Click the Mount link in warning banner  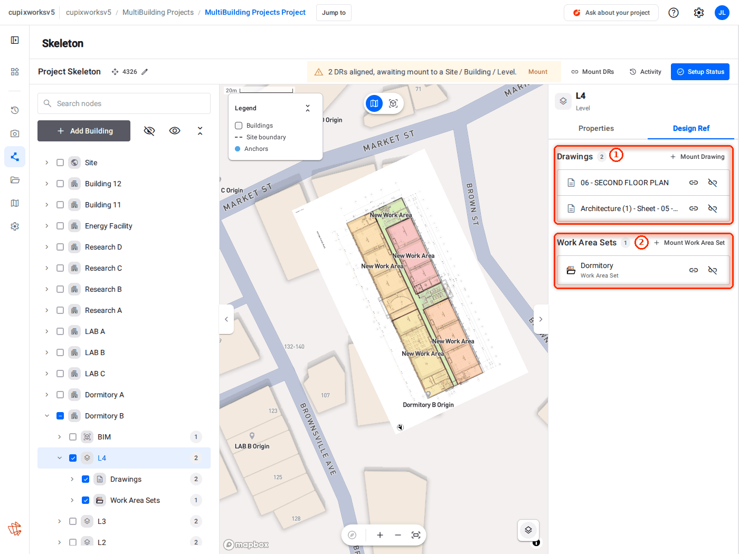click(538, 72)
